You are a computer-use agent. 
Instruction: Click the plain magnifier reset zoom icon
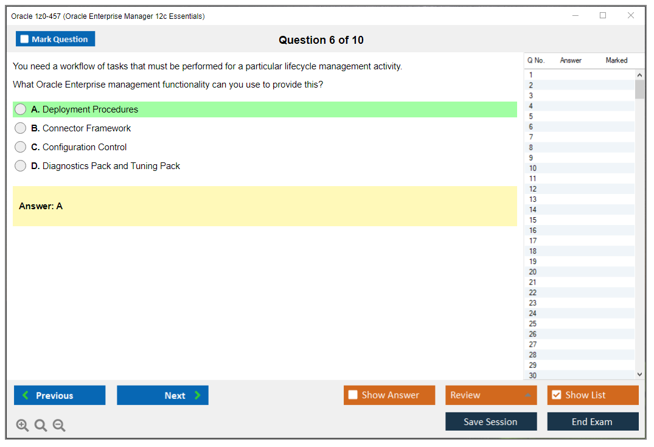pos(40,425)
